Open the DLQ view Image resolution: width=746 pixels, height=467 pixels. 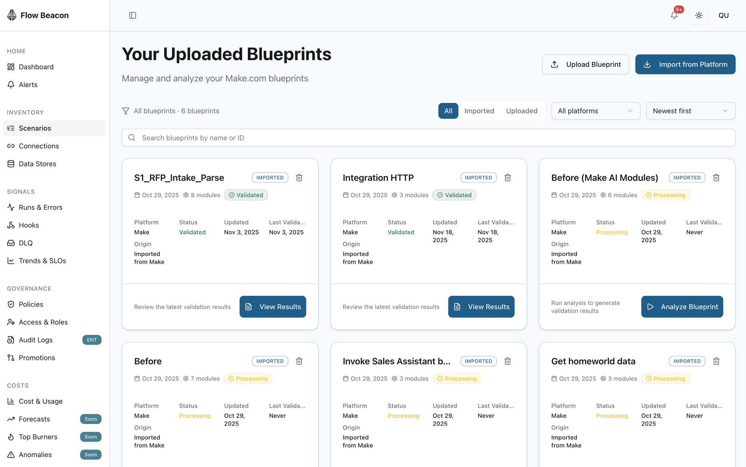coord(25,243)
